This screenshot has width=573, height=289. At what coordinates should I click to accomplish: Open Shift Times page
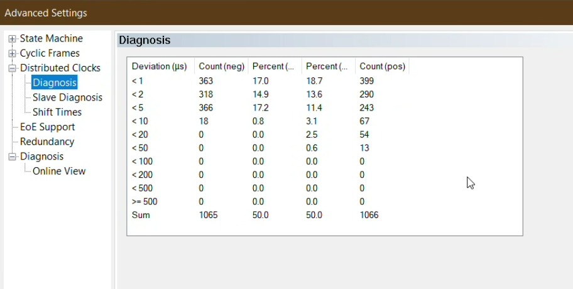coord(57,112)
